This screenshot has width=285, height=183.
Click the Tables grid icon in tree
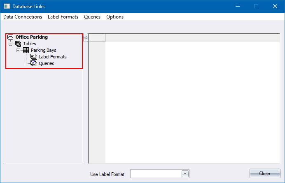[18, 44]
